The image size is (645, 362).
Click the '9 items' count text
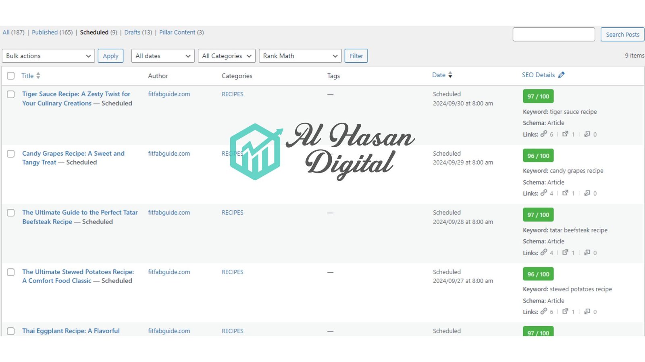[x=635, y=56]
